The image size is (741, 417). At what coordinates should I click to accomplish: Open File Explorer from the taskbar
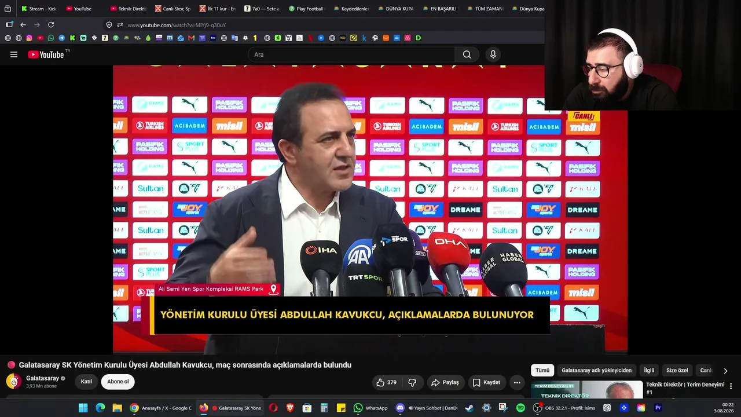point(117,408)
